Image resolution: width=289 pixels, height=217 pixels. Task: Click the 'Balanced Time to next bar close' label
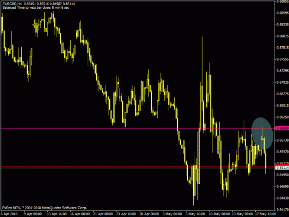pos(36,7)
